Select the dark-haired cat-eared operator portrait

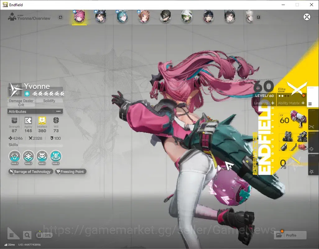pyautogui.click(x=100, y=16)
